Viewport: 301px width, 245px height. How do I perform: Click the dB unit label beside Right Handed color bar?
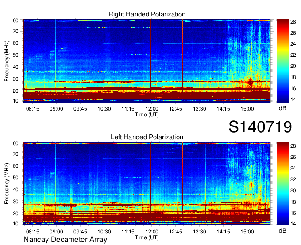pos(282,108)
